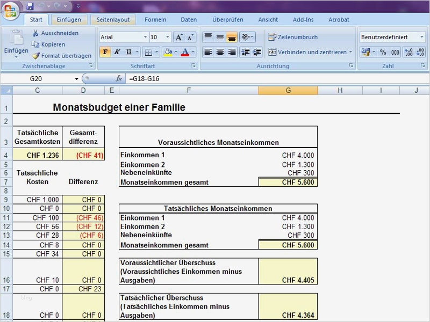This screenshot has width=430, height=322.
Task: Expand the Verbinden und zentrieren dropdown arrow
Action: [x=350, y=52]
